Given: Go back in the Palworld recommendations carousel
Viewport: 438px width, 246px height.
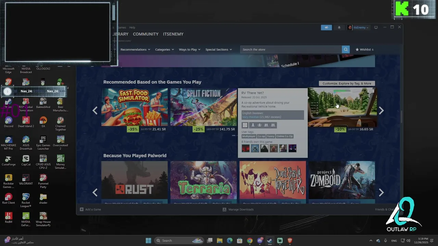Looking at the screenshot, I should [95, 192].
